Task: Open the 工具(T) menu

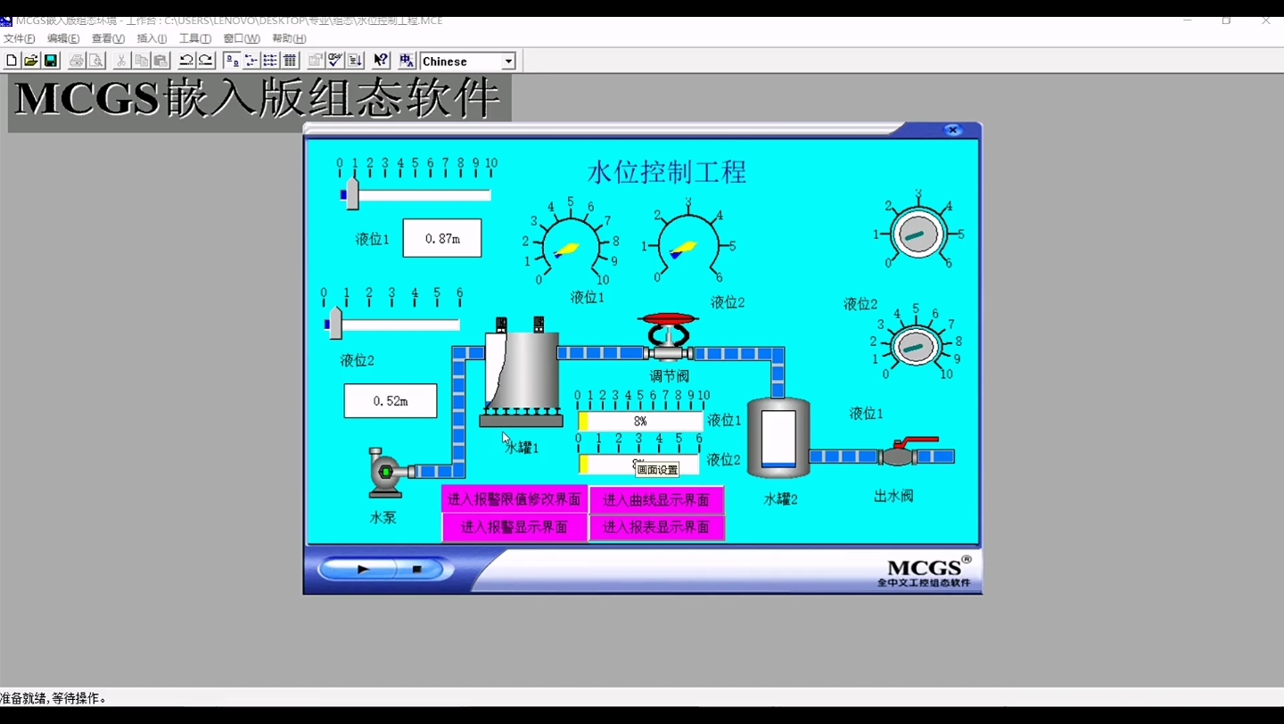Action: click(x=195, y=38)
